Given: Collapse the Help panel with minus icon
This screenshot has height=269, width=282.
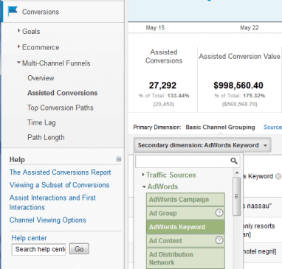Looking at the screenshot, I should 119,159.
